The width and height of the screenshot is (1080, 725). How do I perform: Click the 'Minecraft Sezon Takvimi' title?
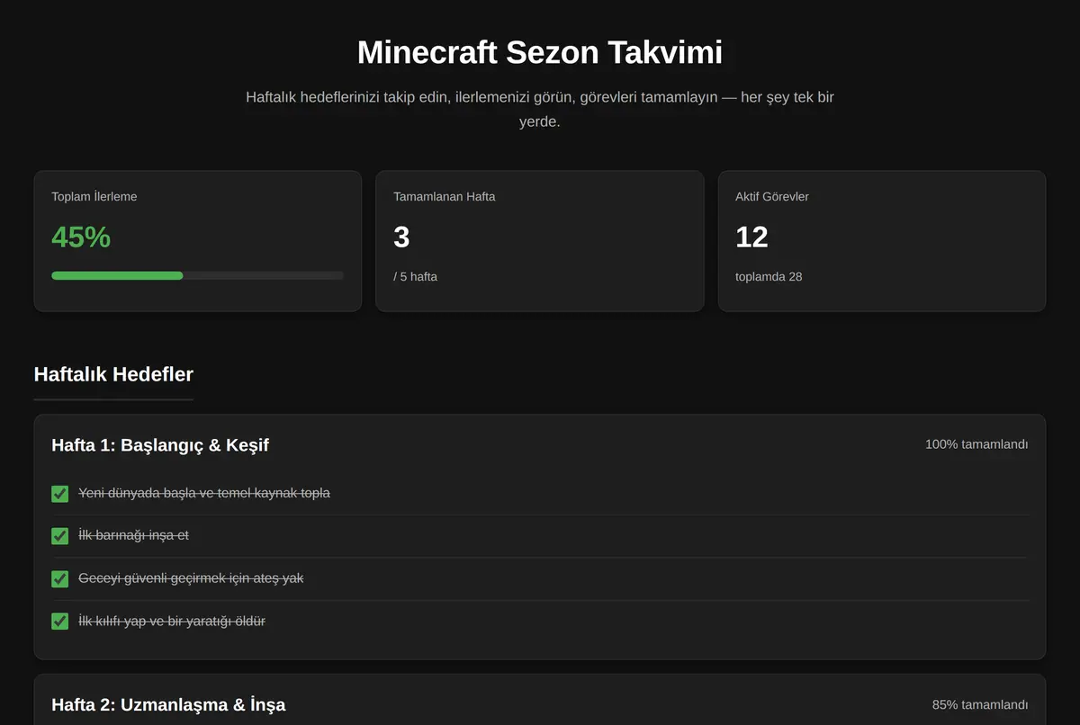(540, 52)
